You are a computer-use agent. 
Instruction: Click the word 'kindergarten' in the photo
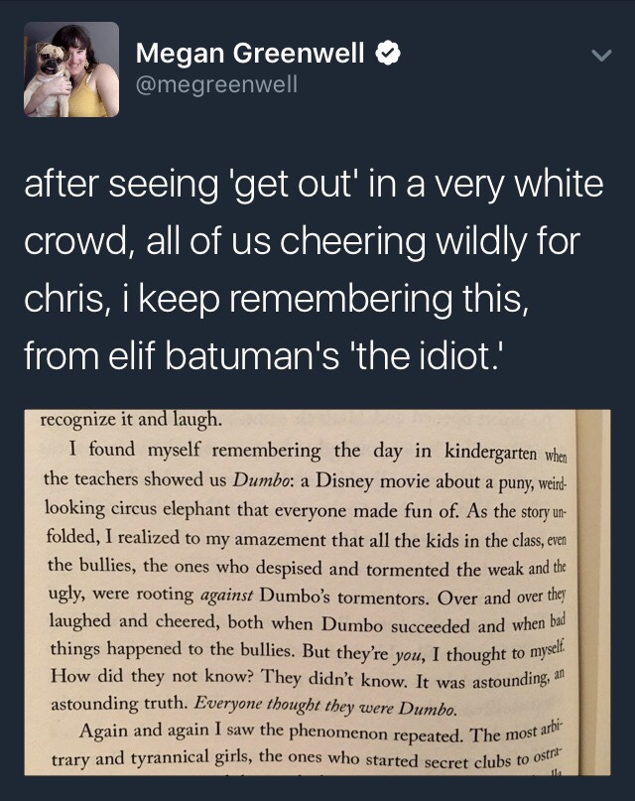coord(490,453)
